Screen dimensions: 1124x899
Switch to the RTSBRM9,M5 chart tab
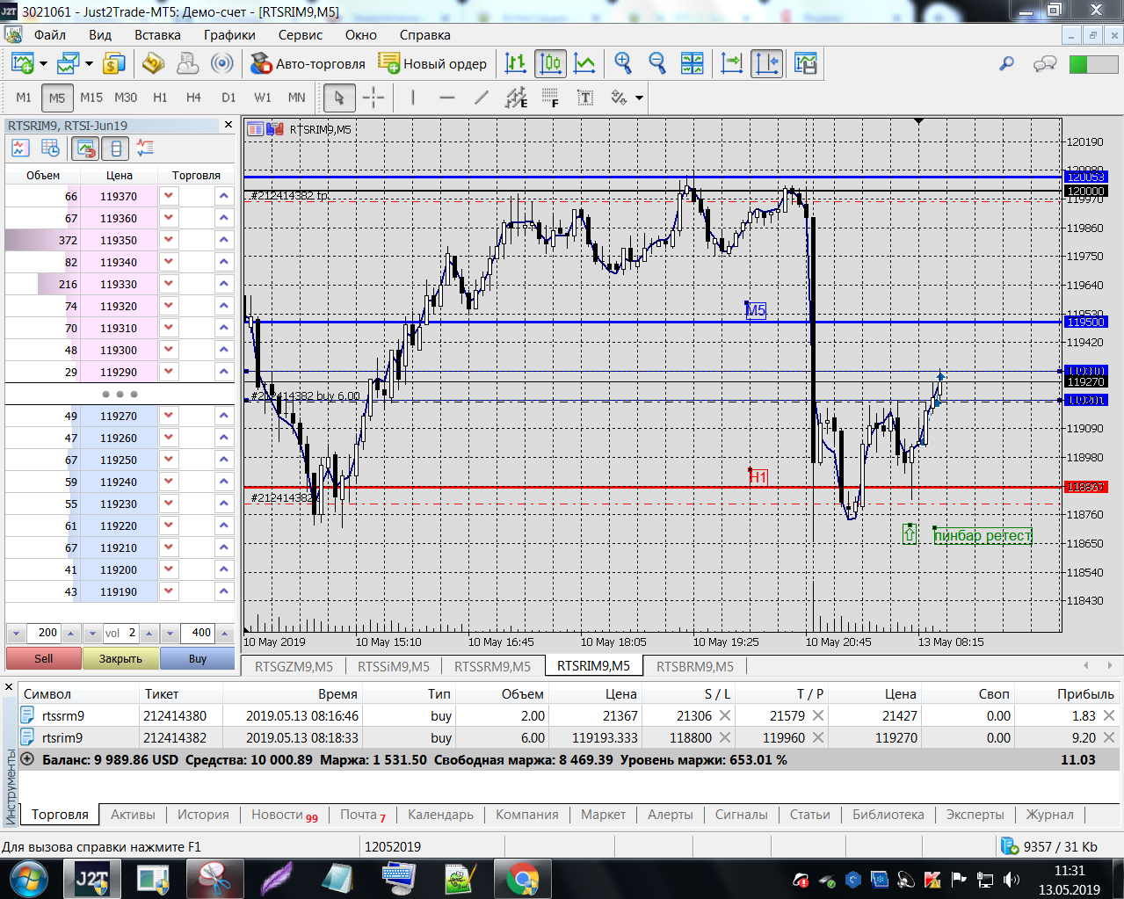pyautogui.click(x=694, y=666)
